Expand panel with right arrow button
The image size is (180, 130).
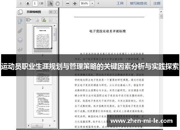55,12
